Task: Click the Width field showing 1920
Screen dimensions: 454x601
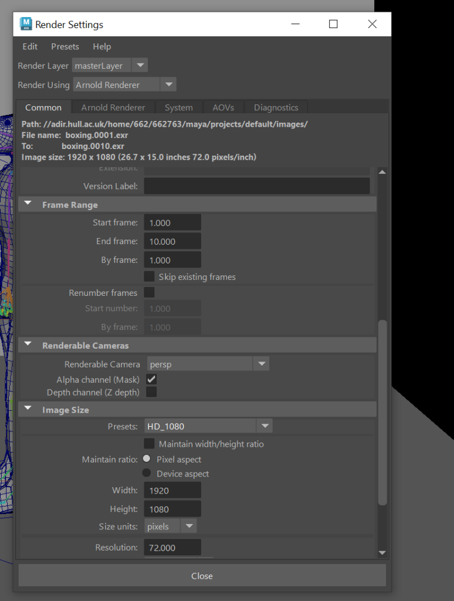Action: point(172,491)
